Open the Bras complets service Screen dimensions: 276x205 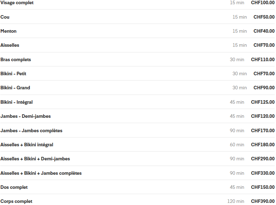16,59
